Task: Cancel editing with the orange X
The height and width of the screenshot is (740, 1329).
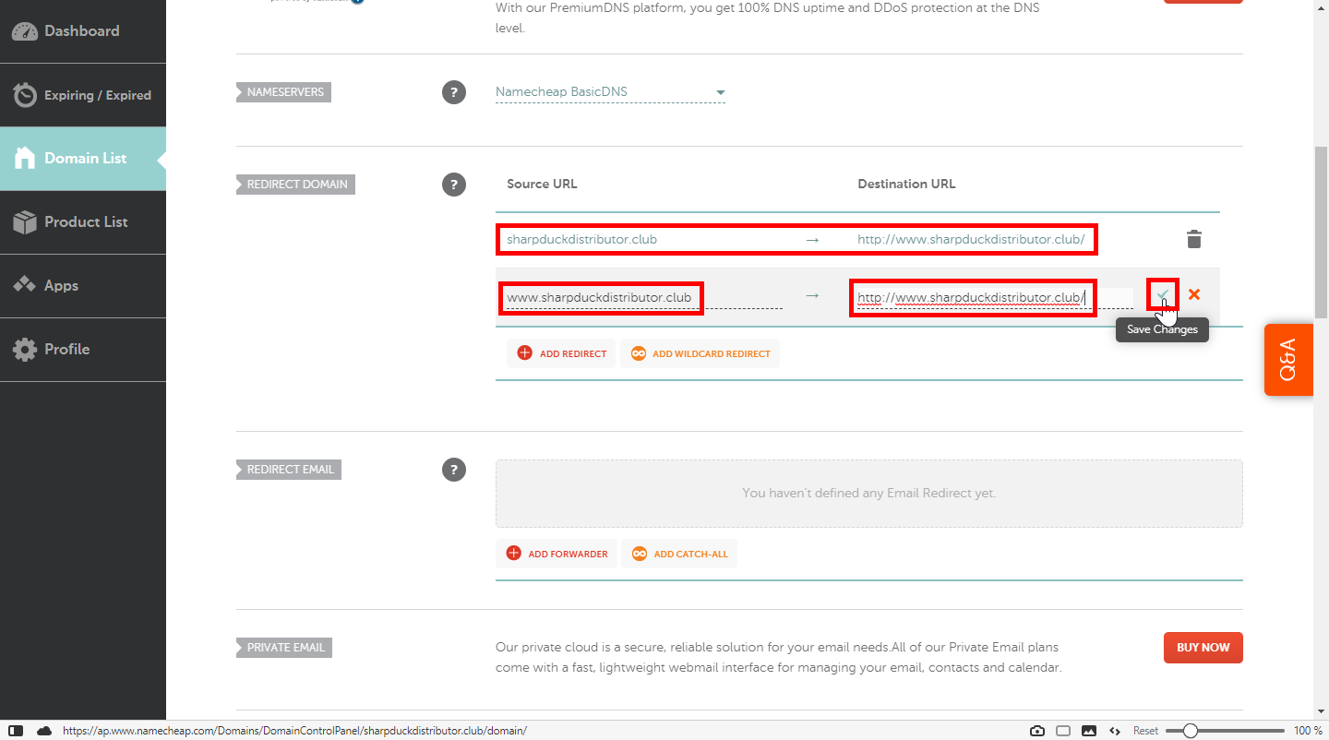Action: pyautogui.click(x=1194, y=294)
